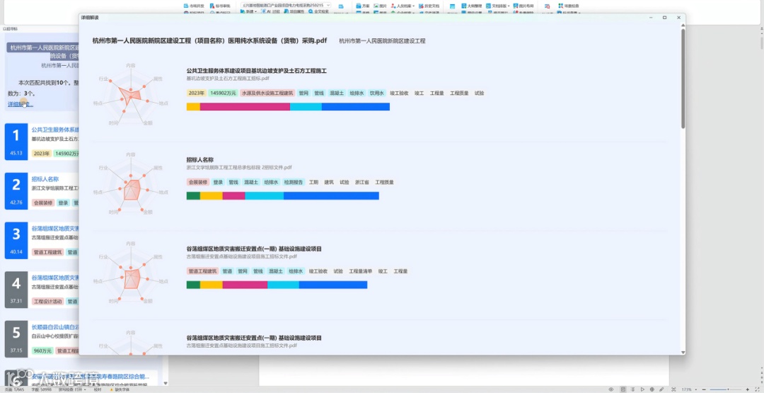Image resolution: width=764 pixels, height=393 pixels.
Task: Click the 工程设计活动 tag in the left panel
Action: 48,302
